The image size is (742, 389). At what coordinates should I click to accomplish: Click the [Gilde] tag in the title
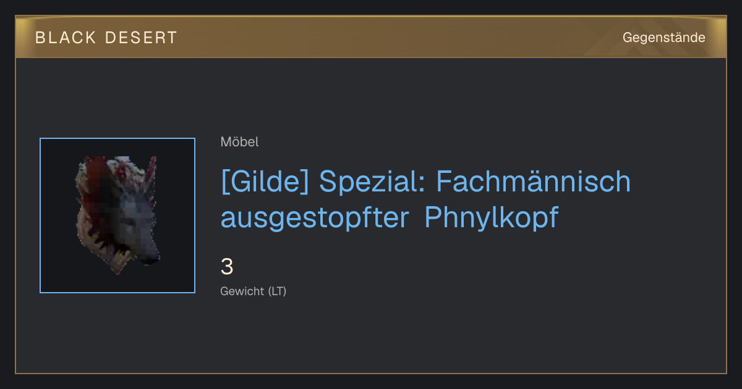pos(265,182)
